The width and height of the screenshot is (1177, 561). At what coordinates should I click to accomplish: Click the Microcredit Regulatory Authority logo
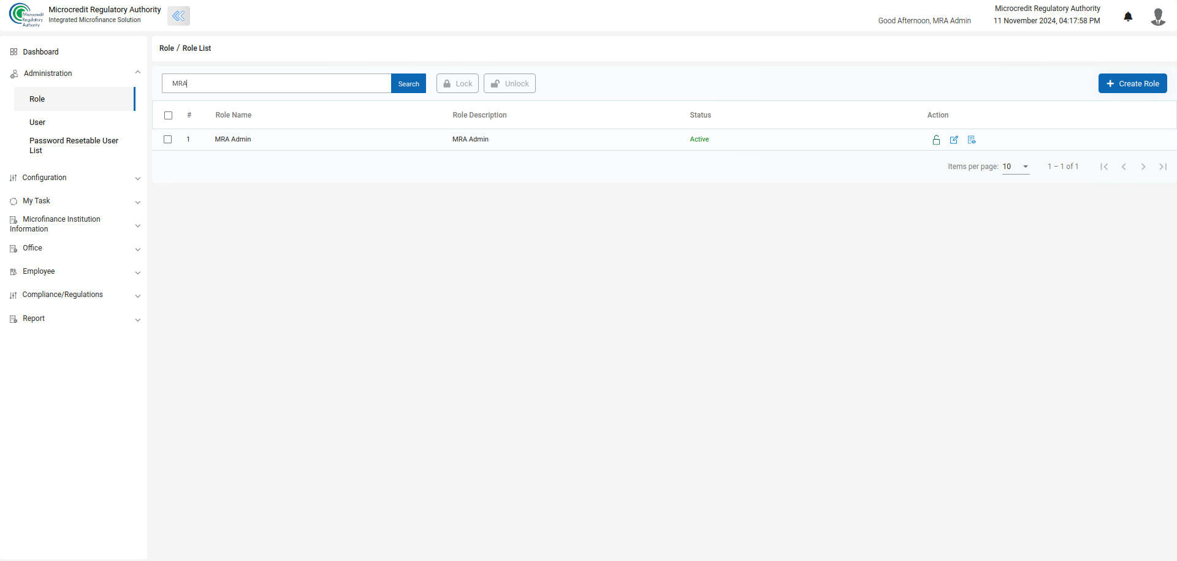26,15
